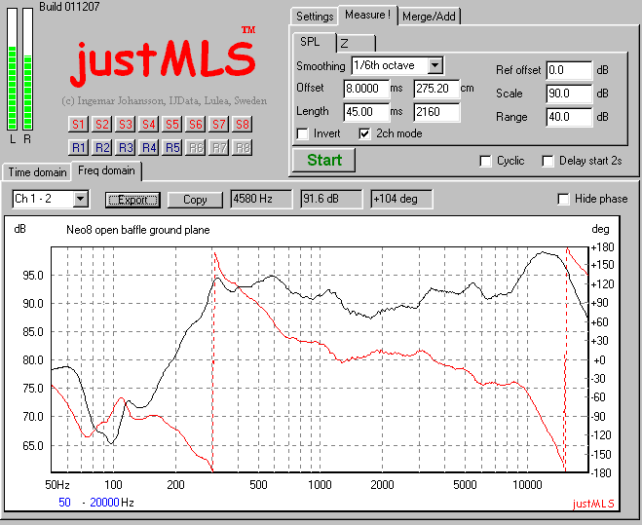Select the S5 store slot button

click(171, 124)
